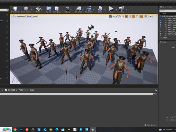This screenshot has width=176, height=132.
Task: Click the Pirate11 folder in the breadcrumb path
Action: tap(22, 90)
